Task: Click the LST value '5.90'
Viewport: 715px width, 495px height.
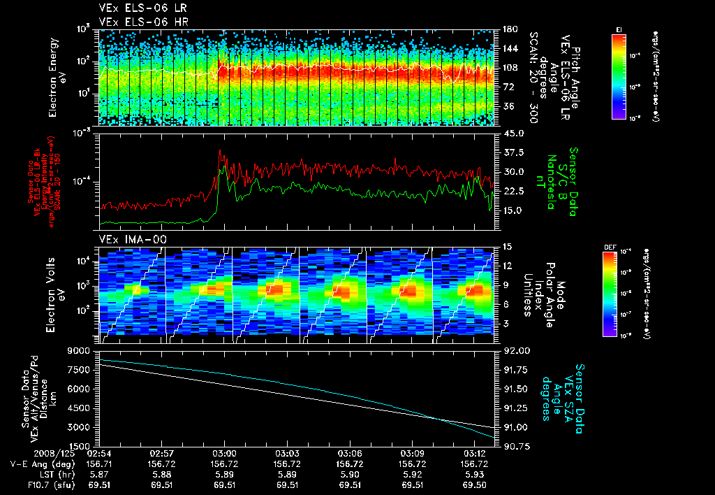Action: (350, 475)
